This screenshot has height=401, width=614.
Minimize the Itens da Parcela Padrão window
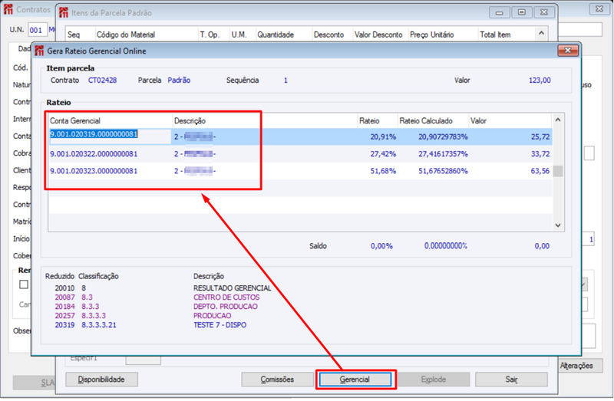point(500,12)
